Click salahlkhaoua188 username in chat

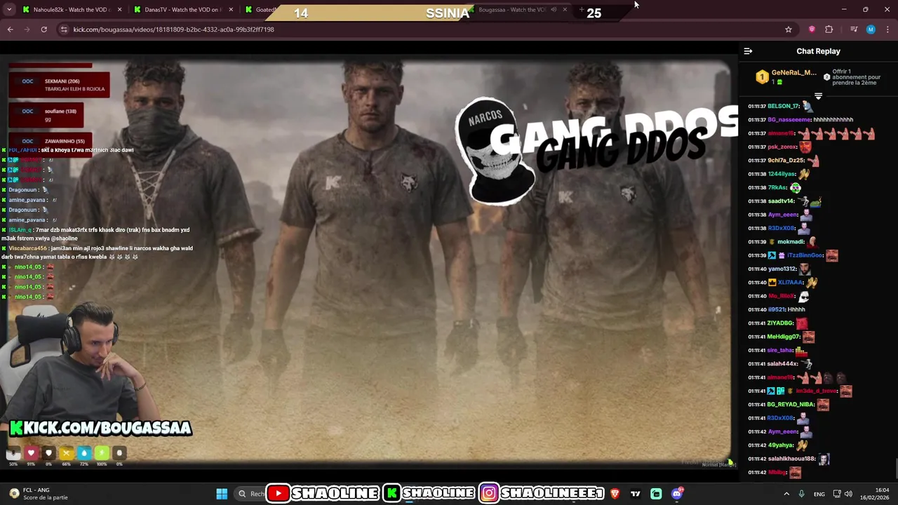pyautogui.click(x=791, y=459)
